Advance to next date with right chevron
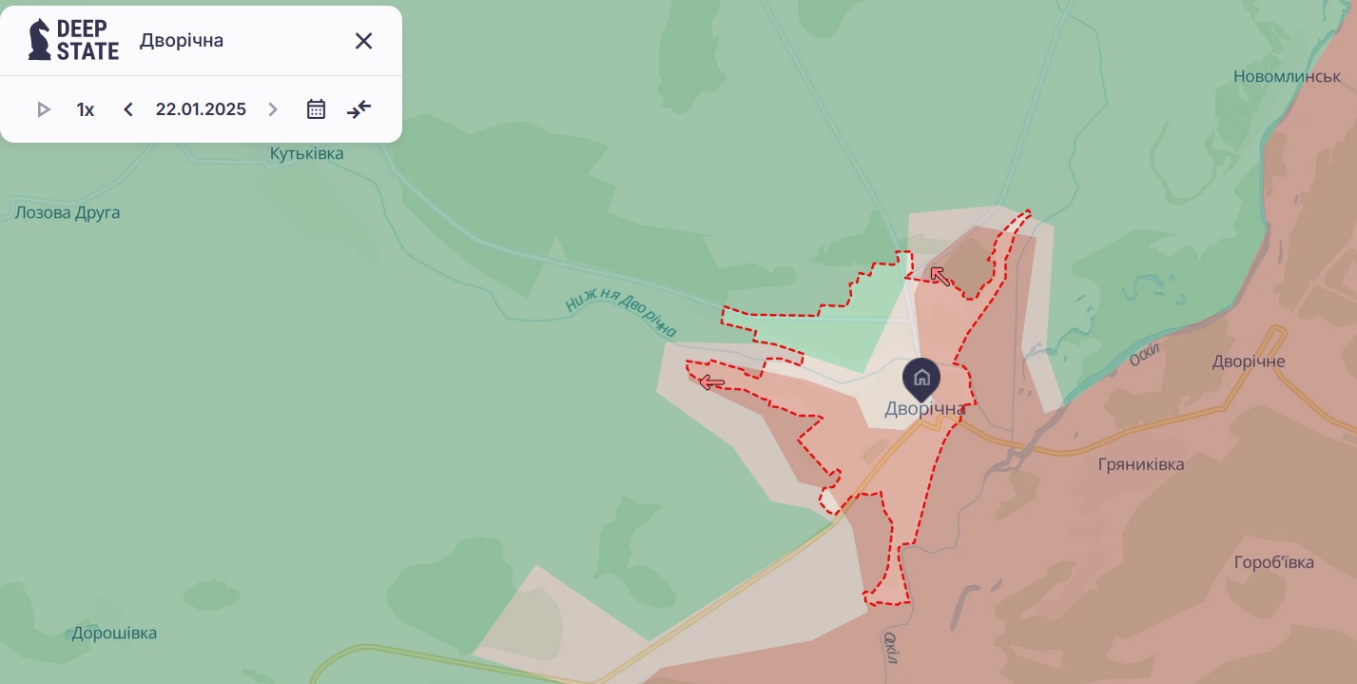1357x684 pixels. (273, 109)
